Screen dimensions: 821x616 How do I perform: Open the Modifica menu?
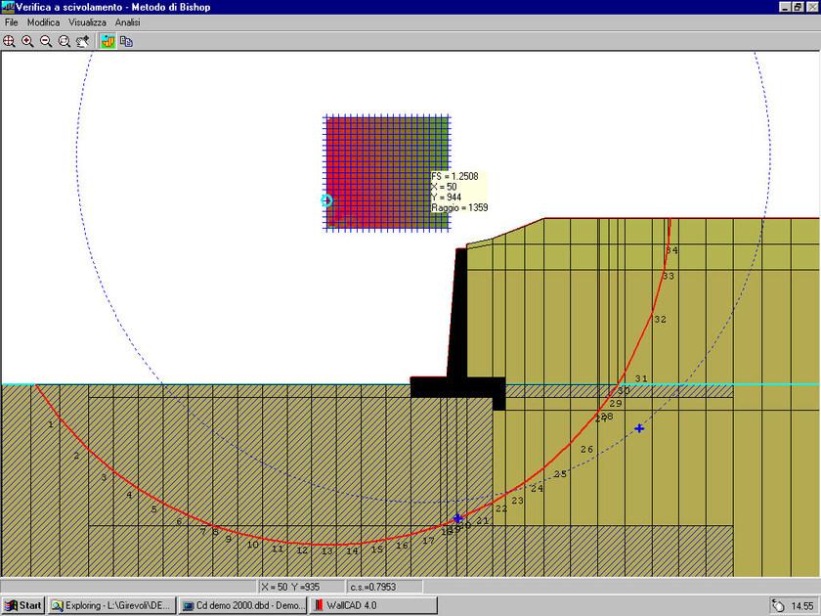coord(43,22)
